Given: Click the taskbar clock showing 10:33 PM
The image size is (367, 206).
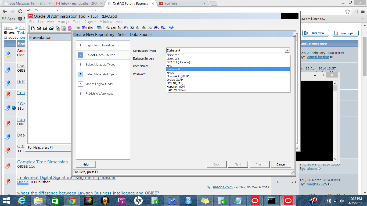Looking at the screenshot, I should click(356, 201).
